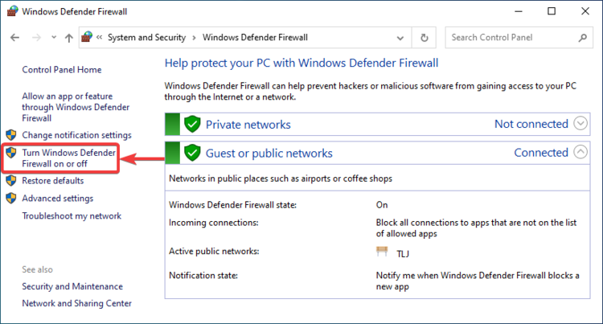
Task: Go back with the Back arrow
Action: pyautogui.click(x=14, y=38)
